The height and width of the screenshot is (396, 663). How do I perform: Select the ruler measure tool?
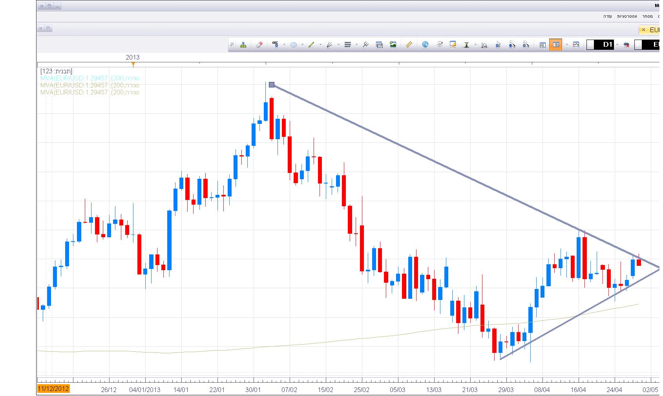409,45
